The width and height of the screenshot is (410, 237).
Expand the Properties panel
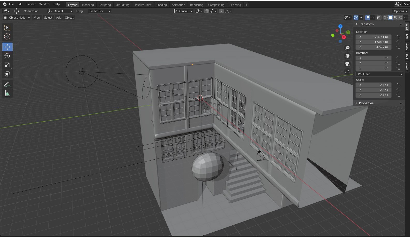[x=356, y=103]
